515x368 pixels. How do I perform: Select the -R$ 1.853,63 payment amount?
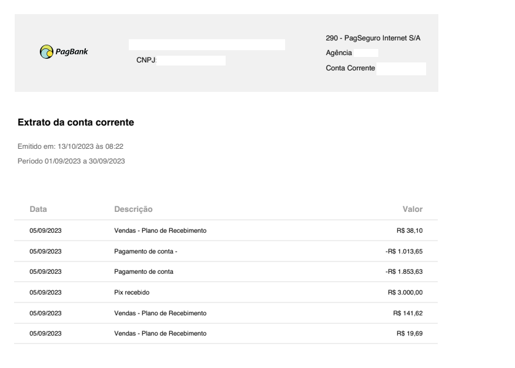coord(404,272)
